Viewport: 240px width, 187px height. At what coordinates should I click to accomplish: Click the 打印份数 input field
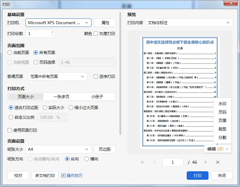pyautogui.click(x=41, y=34)
